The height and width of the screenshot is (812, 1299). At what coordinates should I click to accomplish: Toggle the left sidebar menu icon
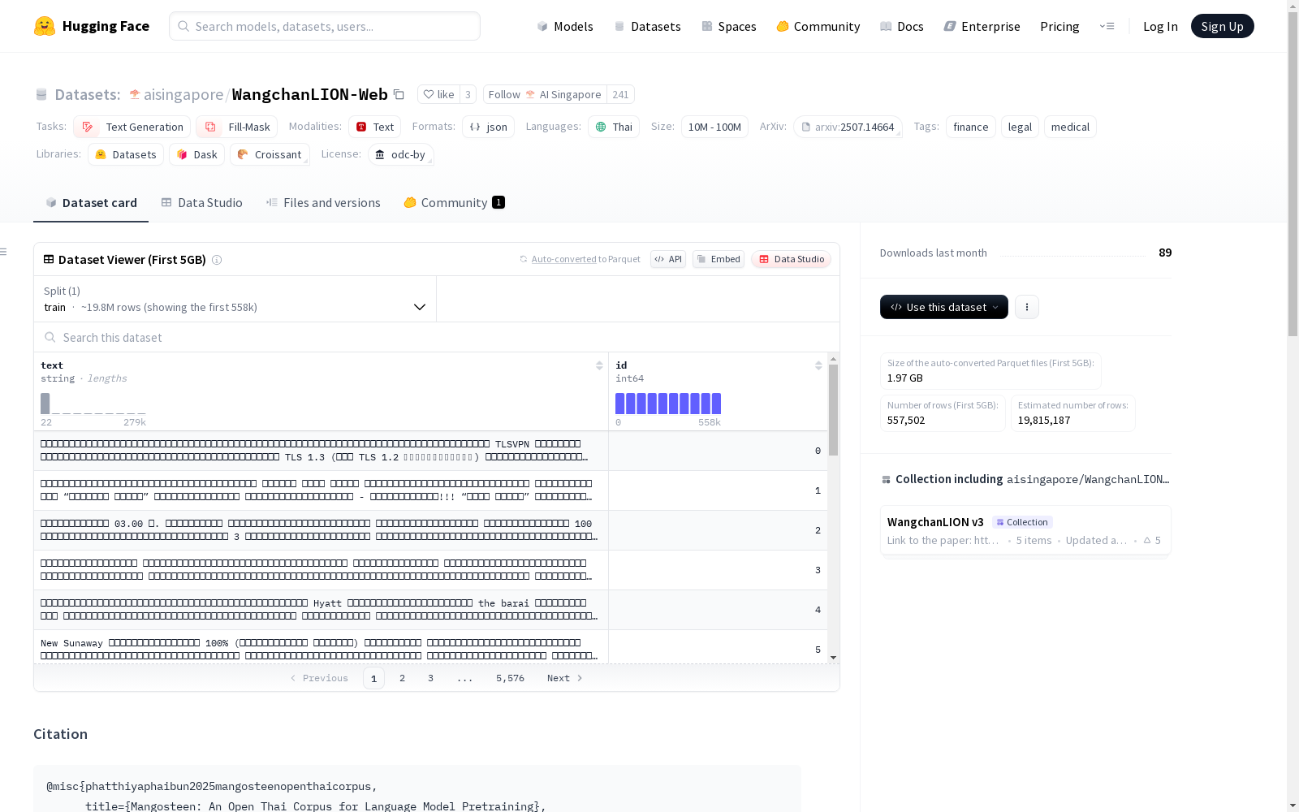tap(4, 252)
